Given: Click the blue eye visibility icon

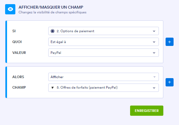Looking at the screenshot, I should click(x=10, y=9).
